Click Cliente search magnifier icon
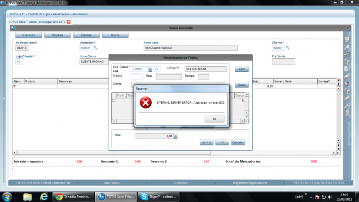Image resolution: width=359 pixels, height=202 pixels. click(288, 48)
